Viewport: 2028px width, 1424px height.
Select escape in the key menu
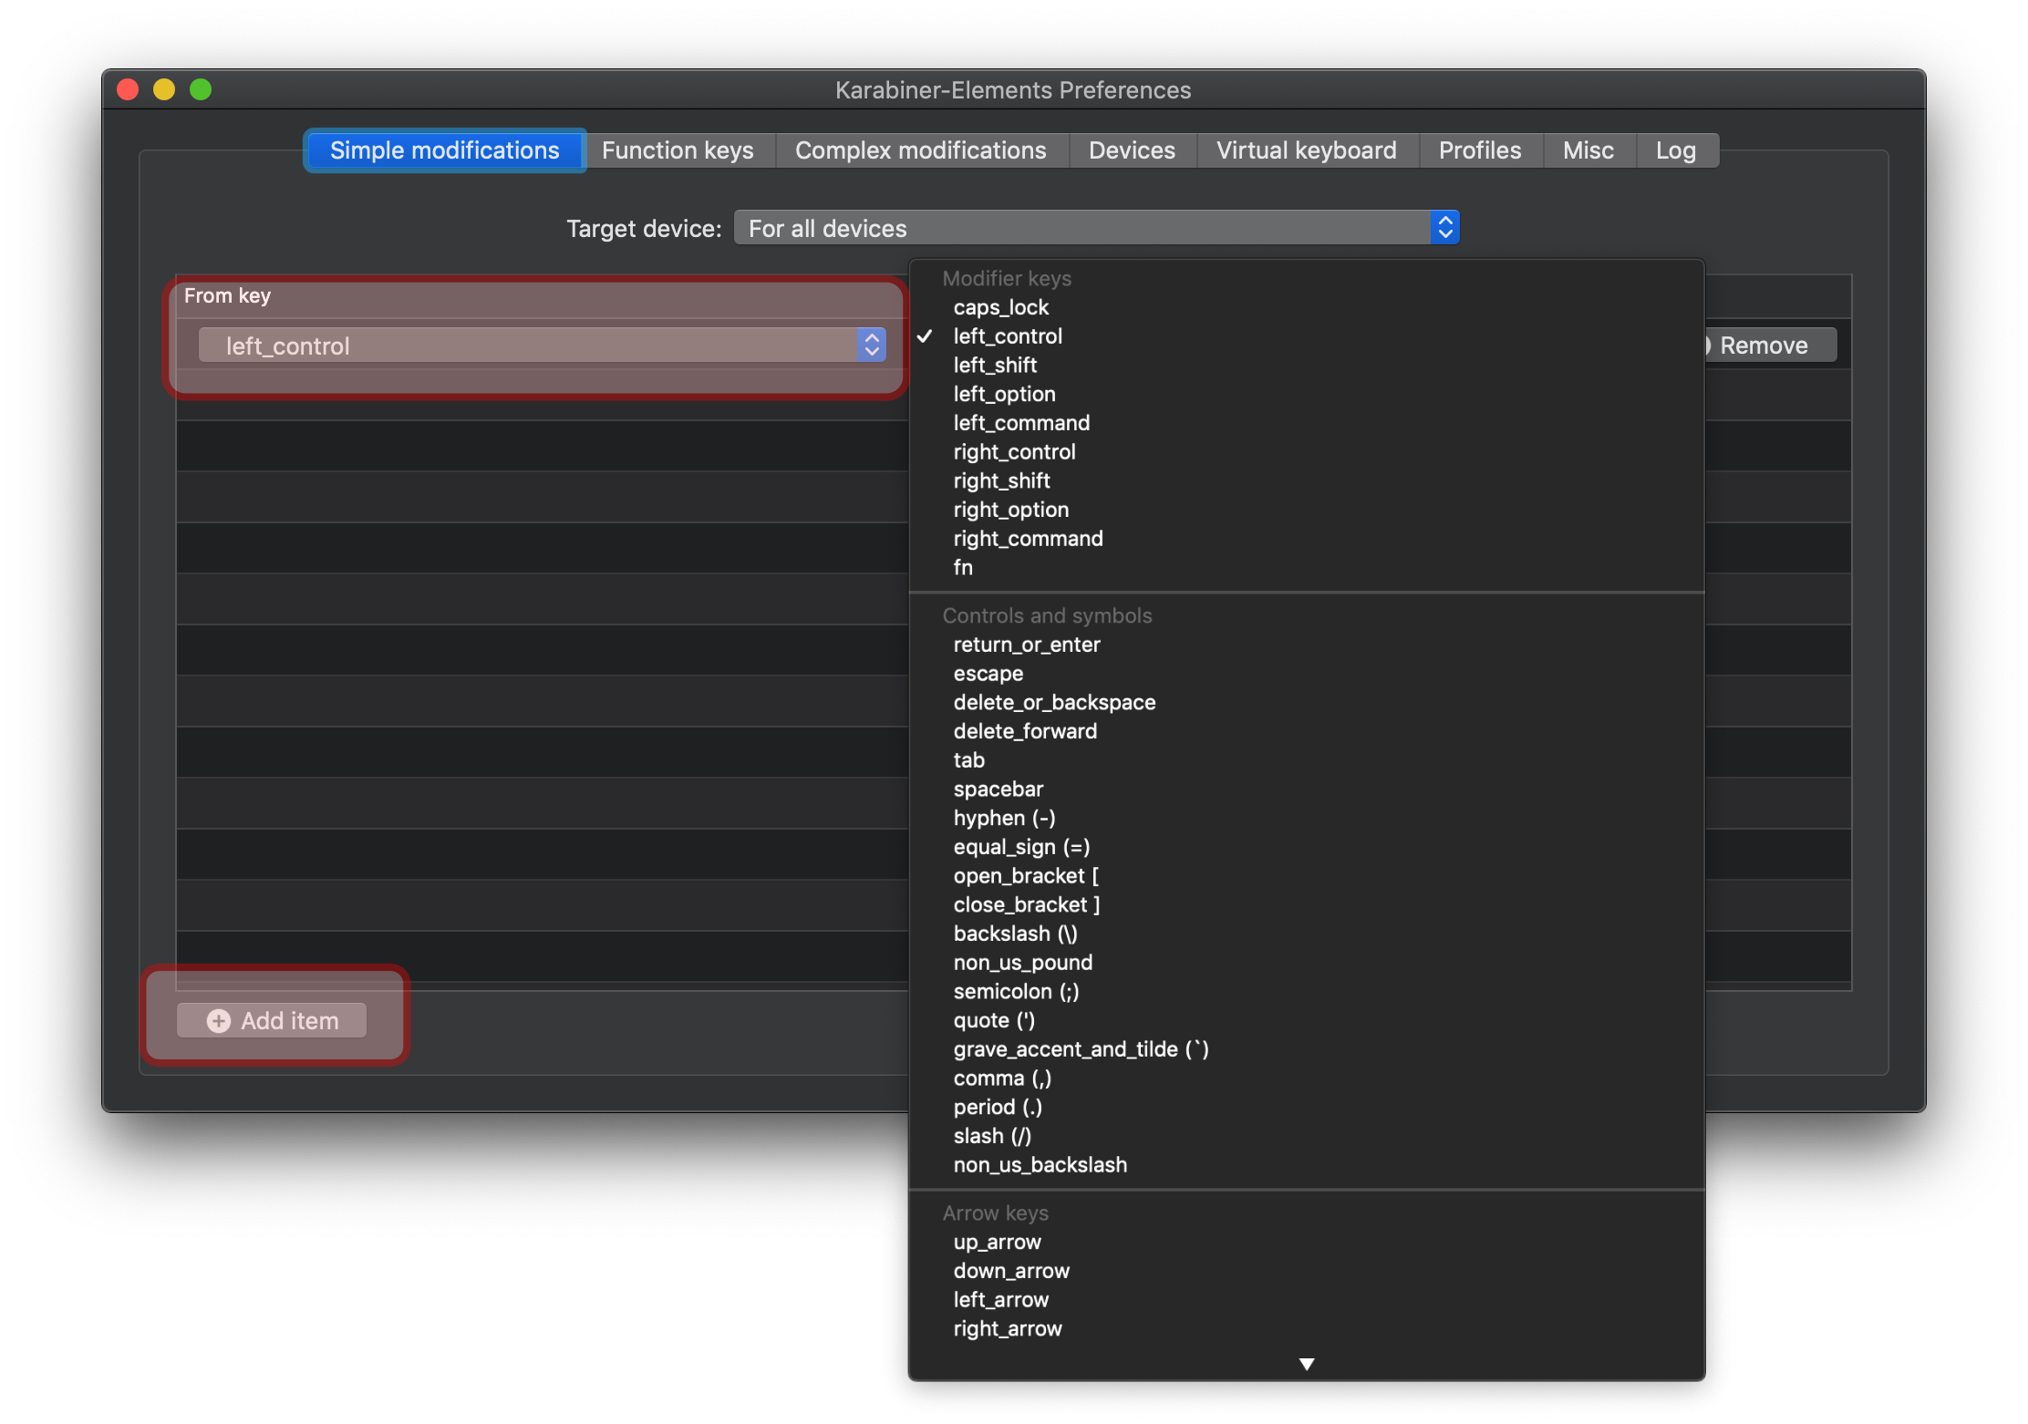point(1306,674)
